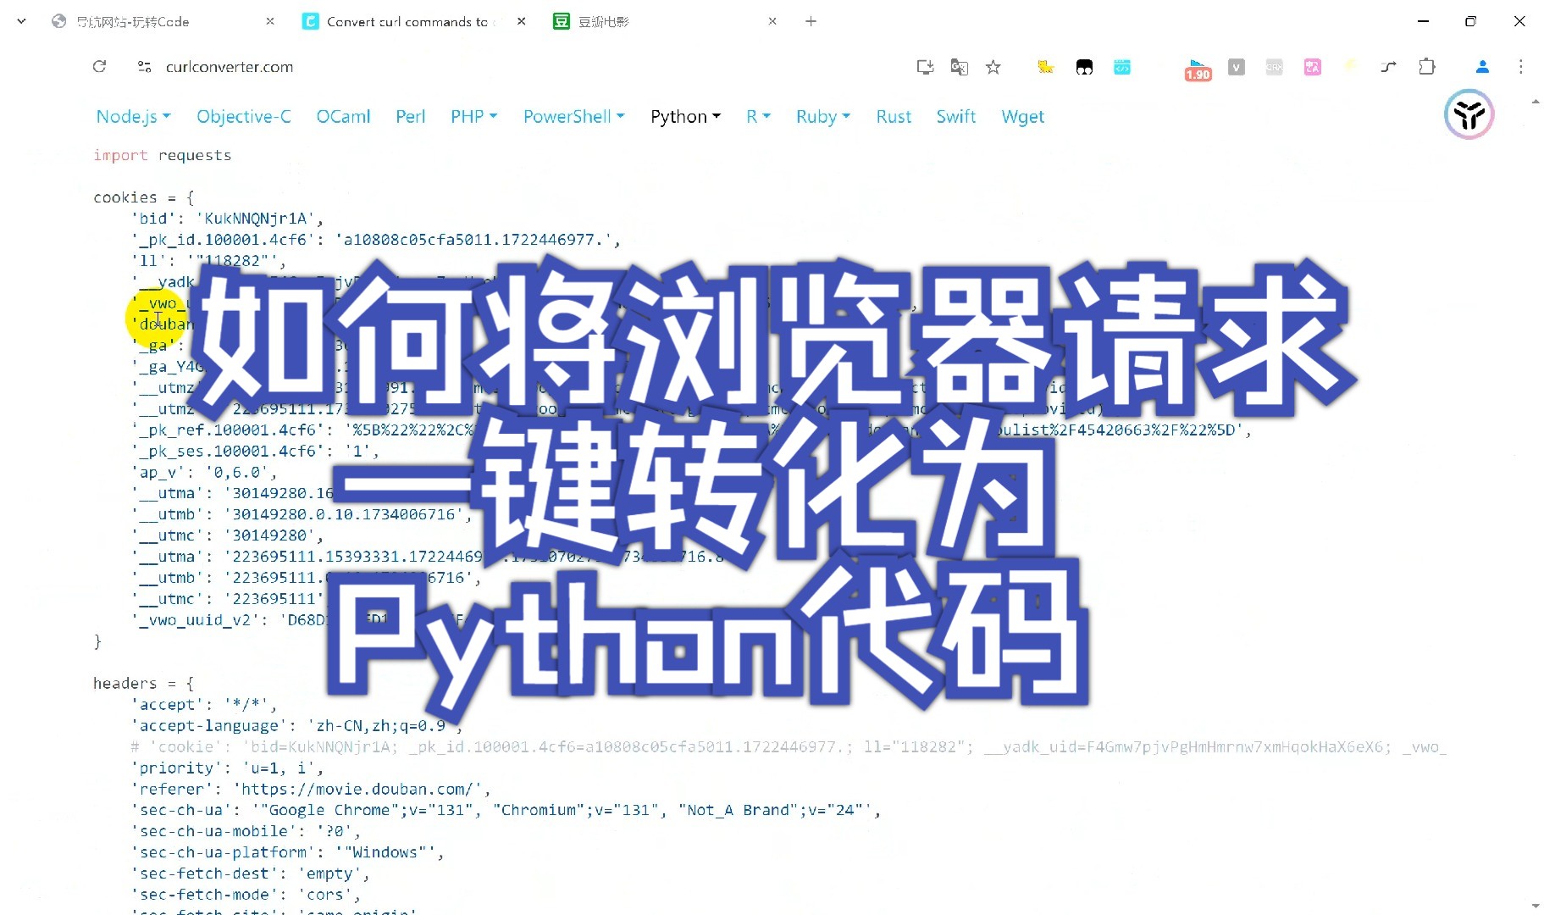Screen dimensions: 1544x915
Task: Click the round floating assistant logo
Action: tap(1469, 114)
